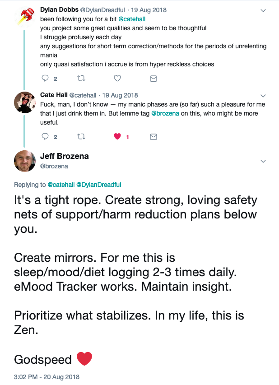
Task: Open the @brozena mention in Cate's reply
Action: pos(165,113)
